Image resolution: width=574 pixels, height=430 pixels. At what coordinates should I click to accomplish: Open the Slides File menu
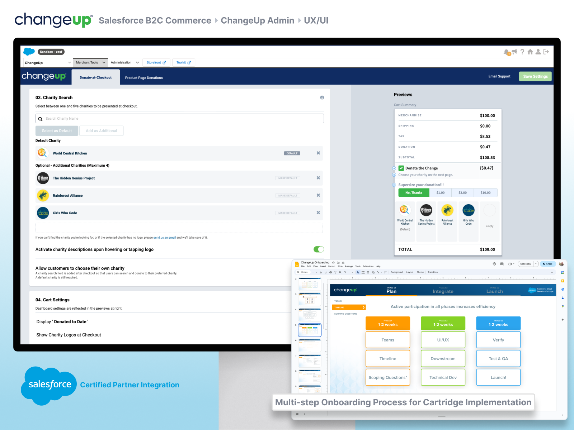pyautogui.click(x=303, y=266)
